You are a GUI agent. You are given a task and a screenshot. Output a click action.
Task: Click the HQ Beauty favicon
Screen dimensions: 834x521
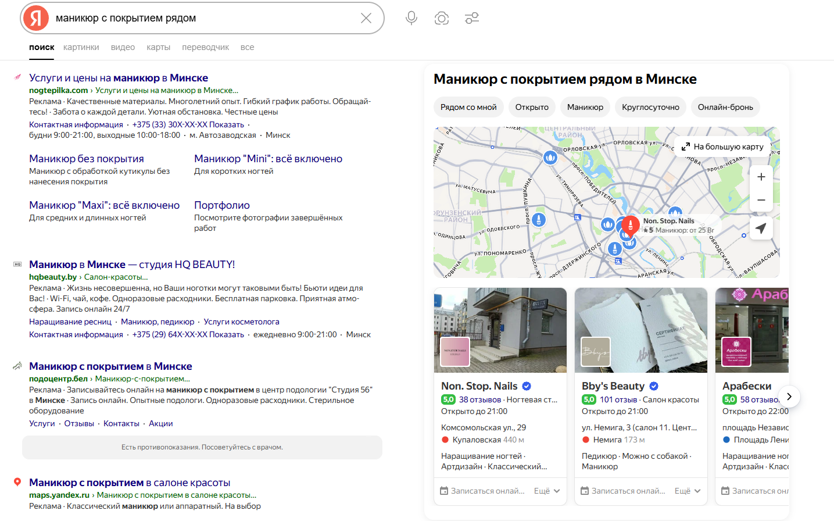click(17, 264)
